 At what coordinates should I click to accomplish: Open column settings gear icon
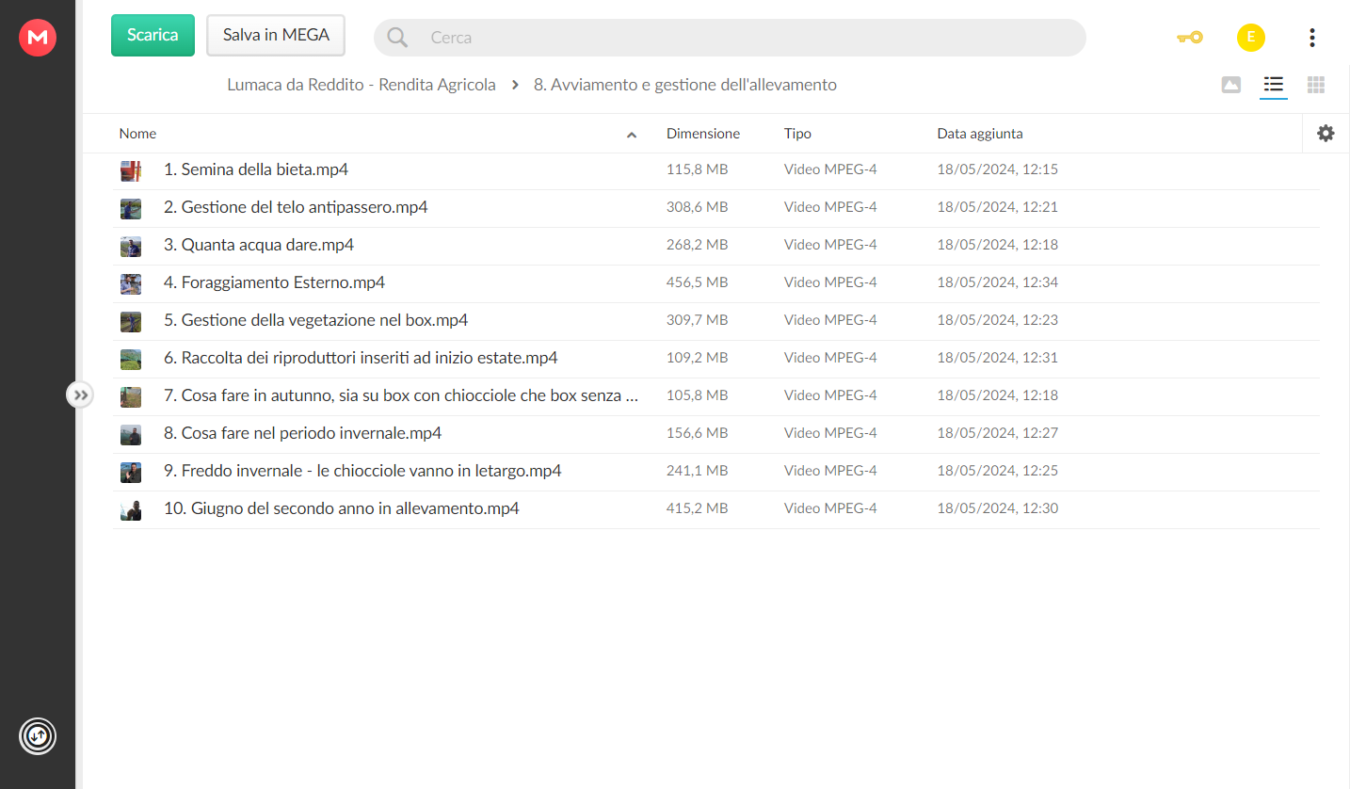[1326, 134]
